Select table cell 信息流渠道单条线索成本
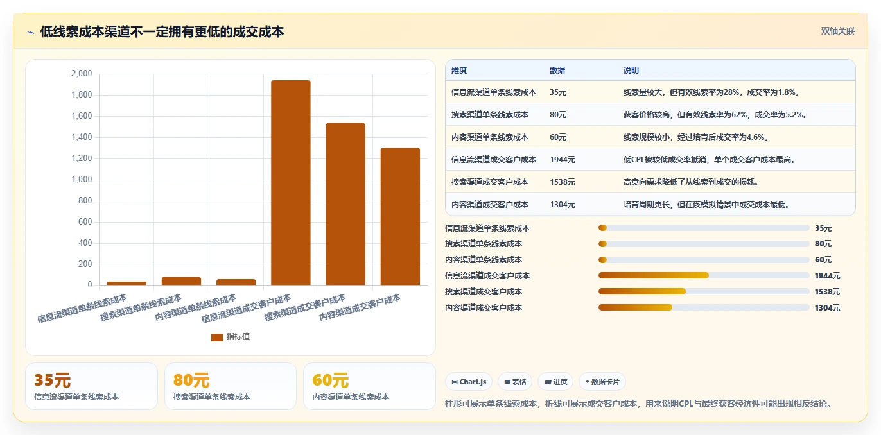This screenshot has width=881, height=435. (x=494, y=92)
